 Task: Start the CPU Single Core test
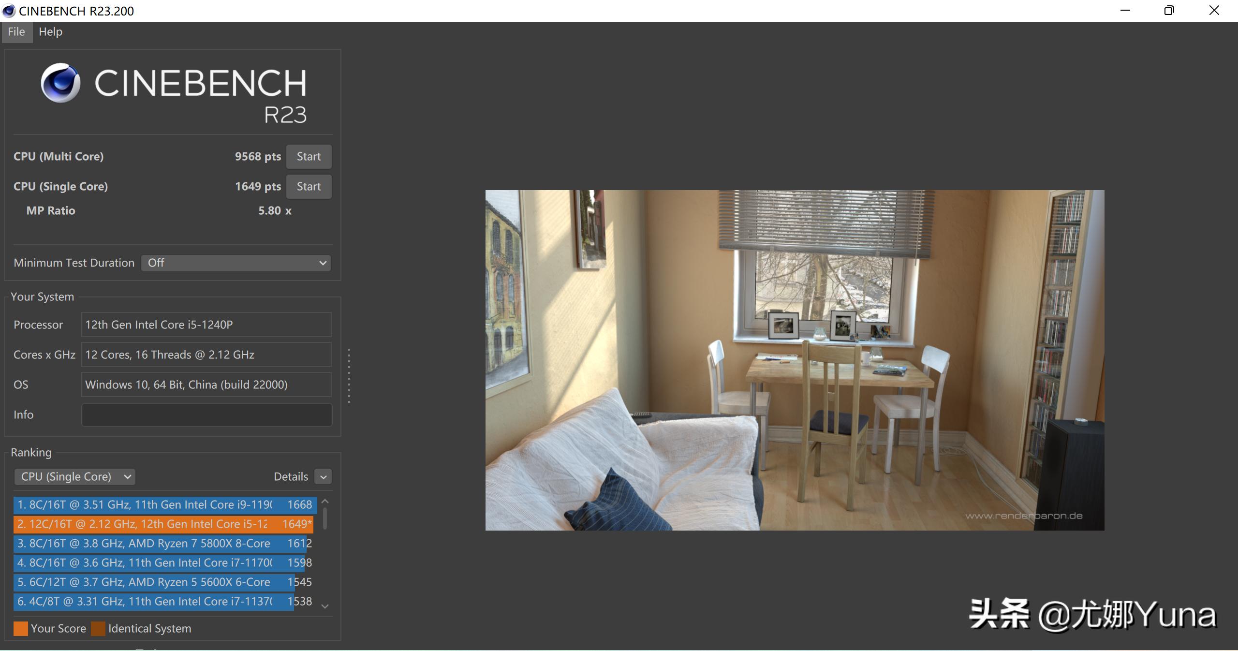(309, 186)
